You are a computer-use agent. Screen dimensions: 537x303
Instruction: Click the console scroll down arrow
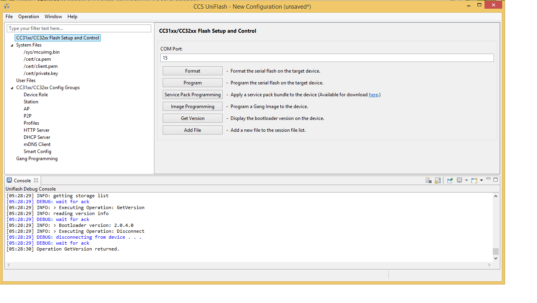tap(496, 258)
